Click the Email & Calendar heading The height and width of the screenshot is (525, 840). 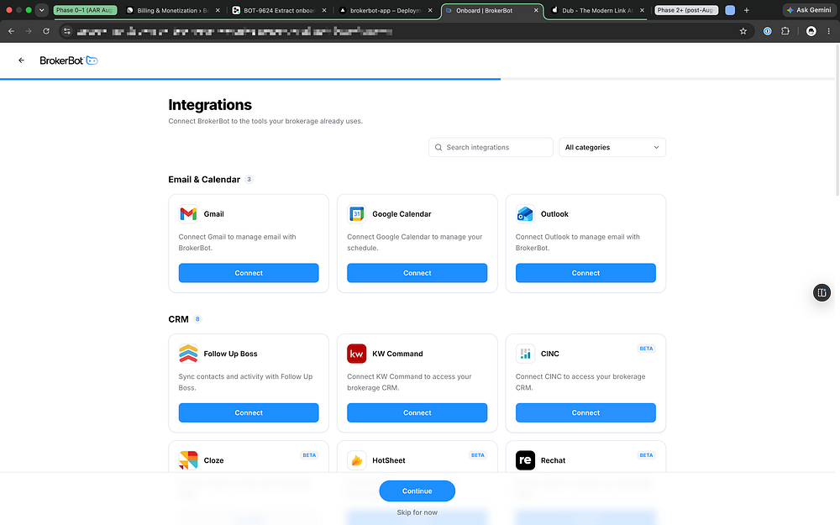click(204, 180)
